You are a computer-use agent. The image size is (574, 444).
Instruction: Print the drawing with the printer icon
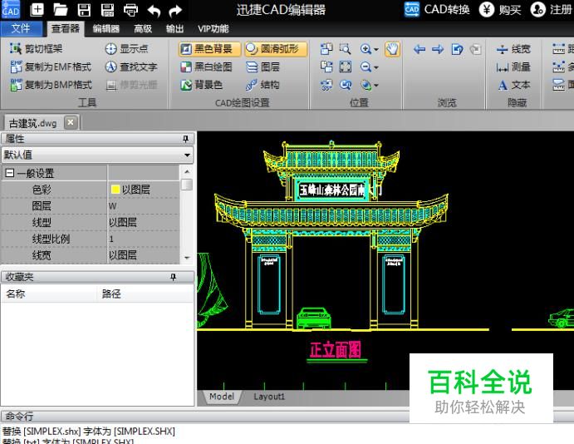[x=130, y=10]
